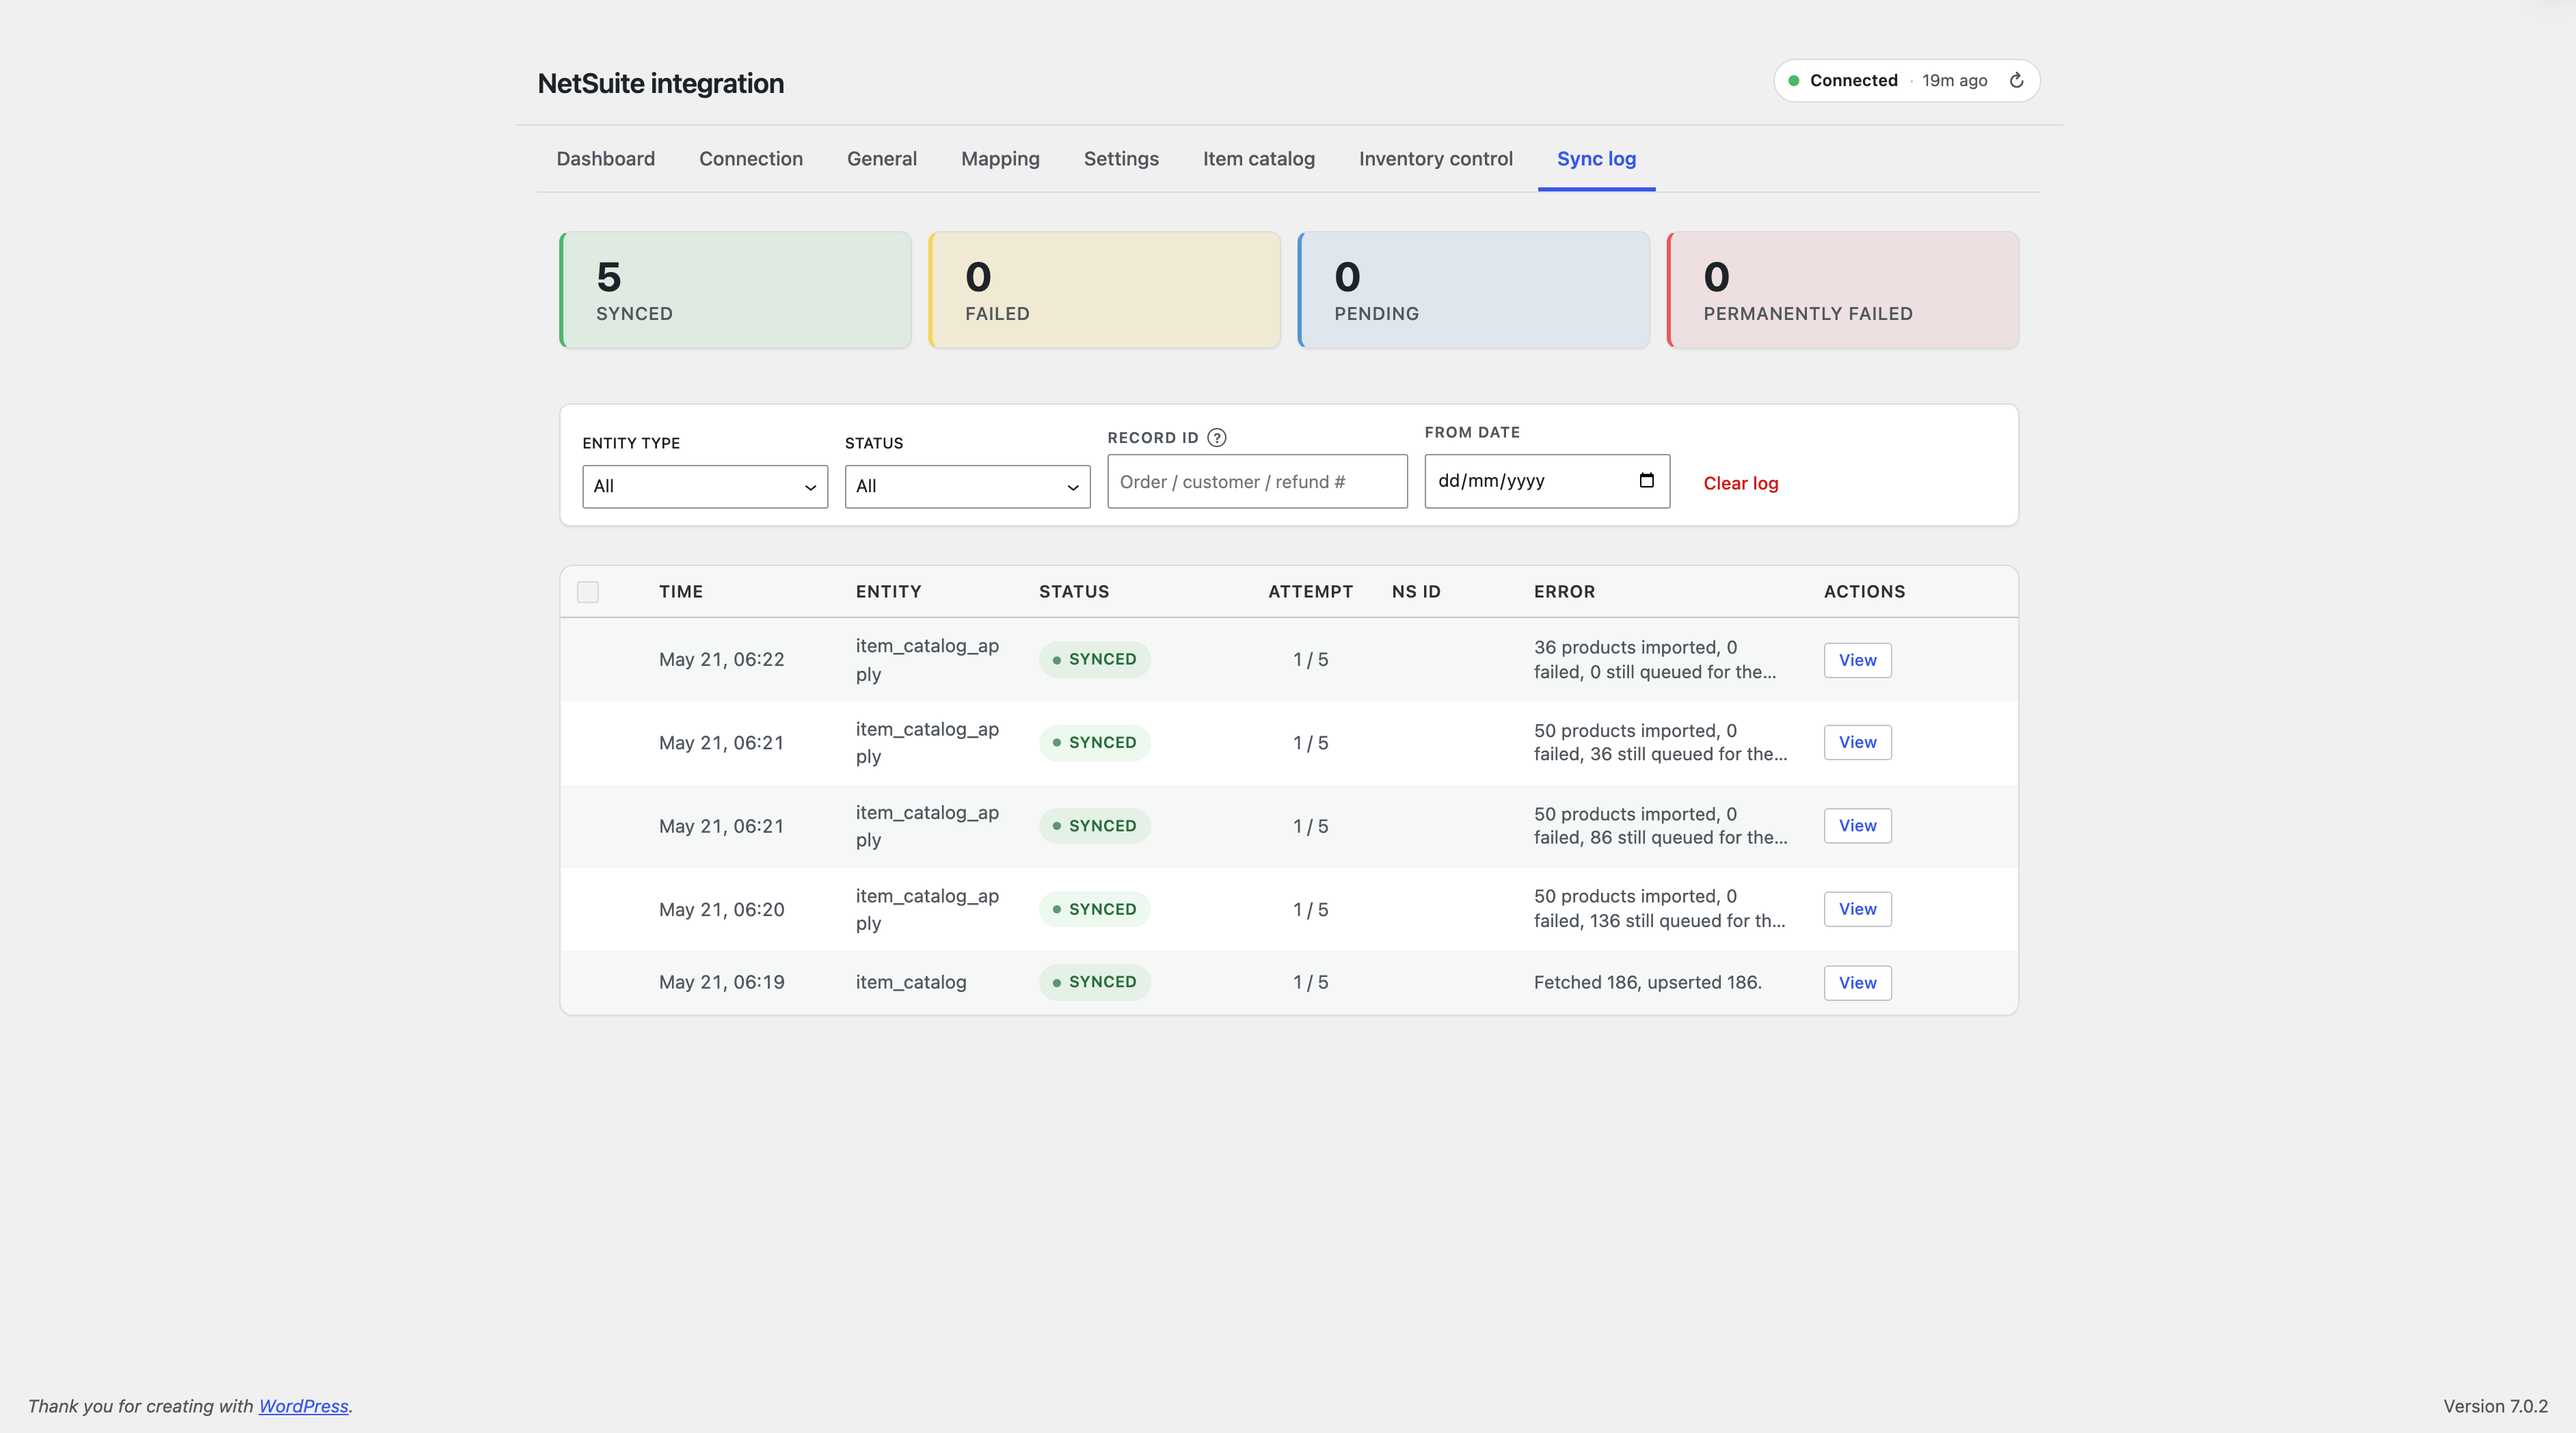2576x1433 pixels.
Task: Expand the Status filter dropdown
Action: point(967,486)
